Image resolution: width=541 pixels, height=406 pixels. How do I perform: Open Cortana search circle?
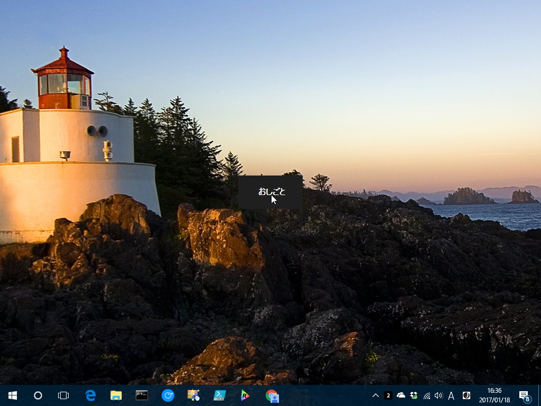pos(38,395)
